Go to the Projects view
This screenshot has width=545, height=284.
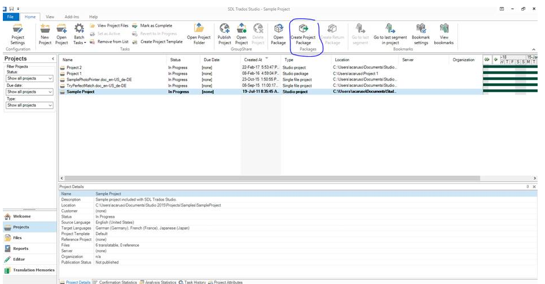tap(30, 227)
